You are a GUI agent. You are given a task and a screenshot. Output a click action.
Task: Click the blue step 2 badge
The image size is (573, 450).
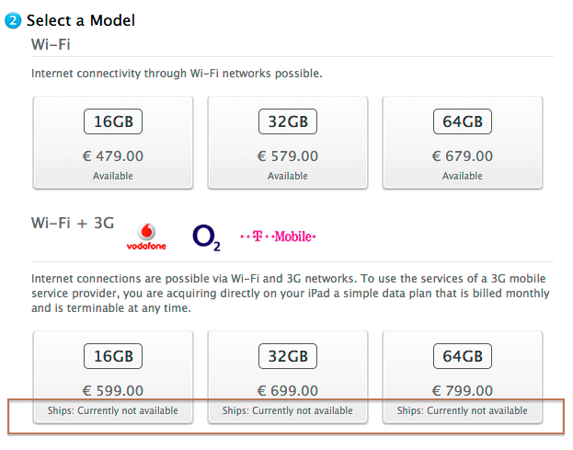pyautogui.click(x=13, y=20)
